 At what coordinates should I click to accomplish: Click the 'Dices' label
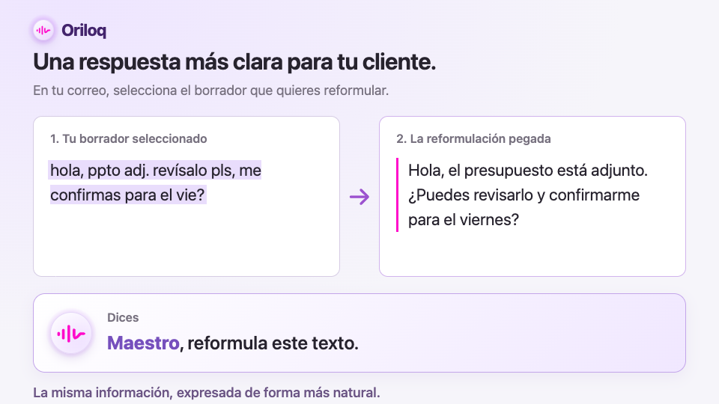point(123,317)
